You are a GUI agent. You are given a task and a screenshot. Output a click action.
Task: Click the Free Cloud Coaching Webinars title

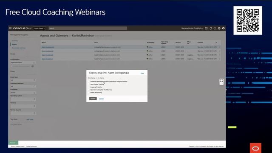tap(55, 12)
